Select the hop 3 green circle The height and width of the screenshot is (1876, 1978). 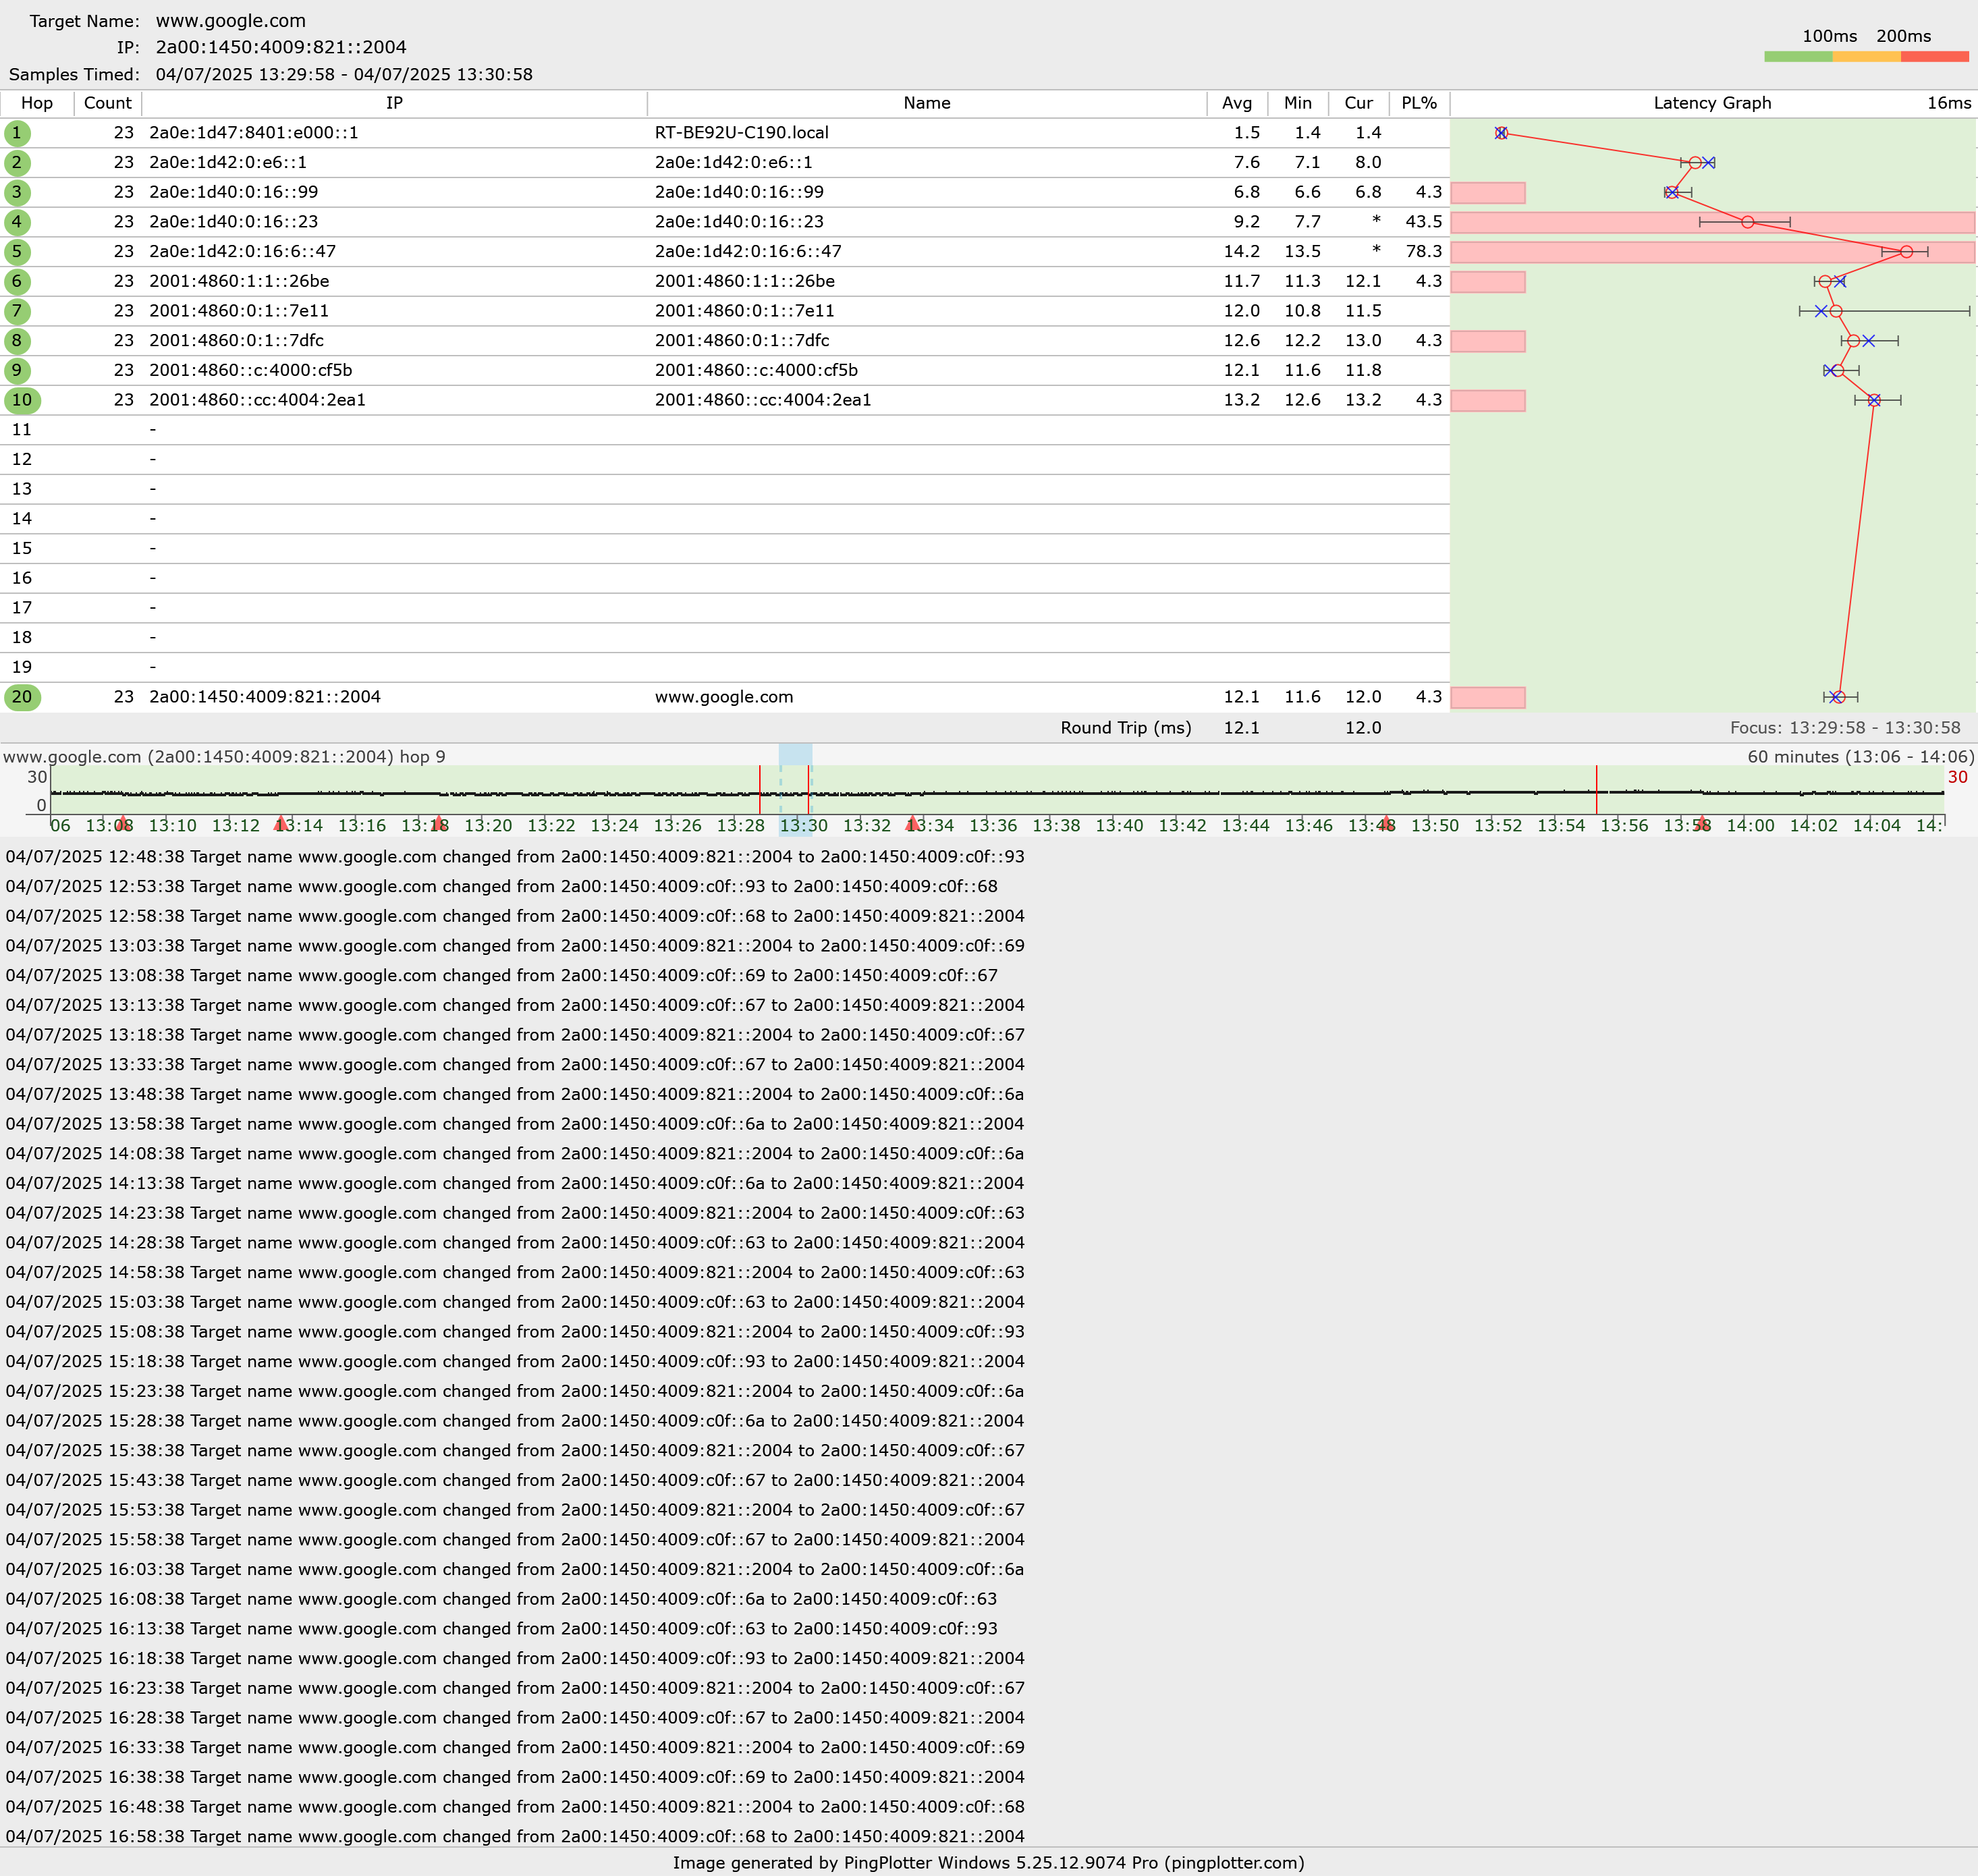click(x=17, y=192)
